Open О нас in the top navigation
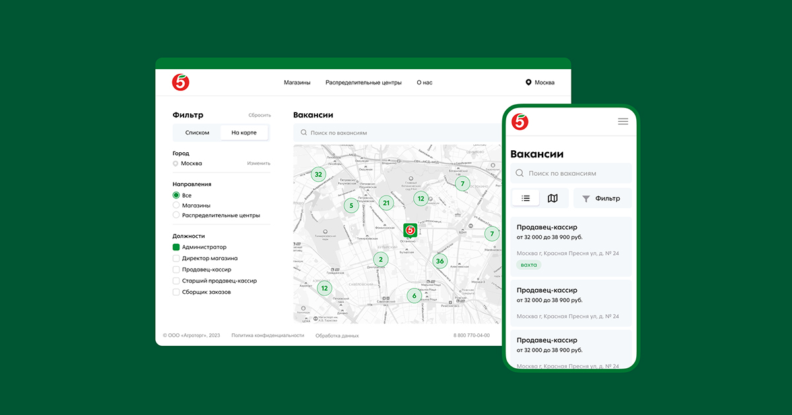The image size is (792, 415). [x=424, y=83]
